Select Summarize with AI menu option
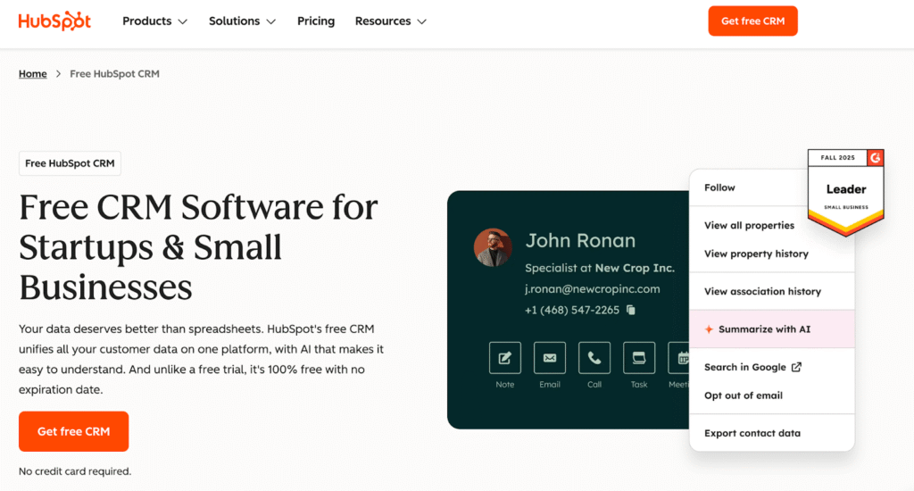The width and height of the screenshot is (914, 491). [x=764, y=329]
